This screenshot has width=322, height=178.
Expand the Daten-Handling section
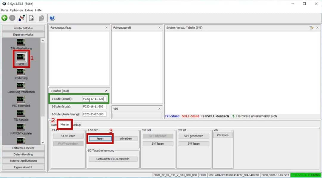pos(24,154)
